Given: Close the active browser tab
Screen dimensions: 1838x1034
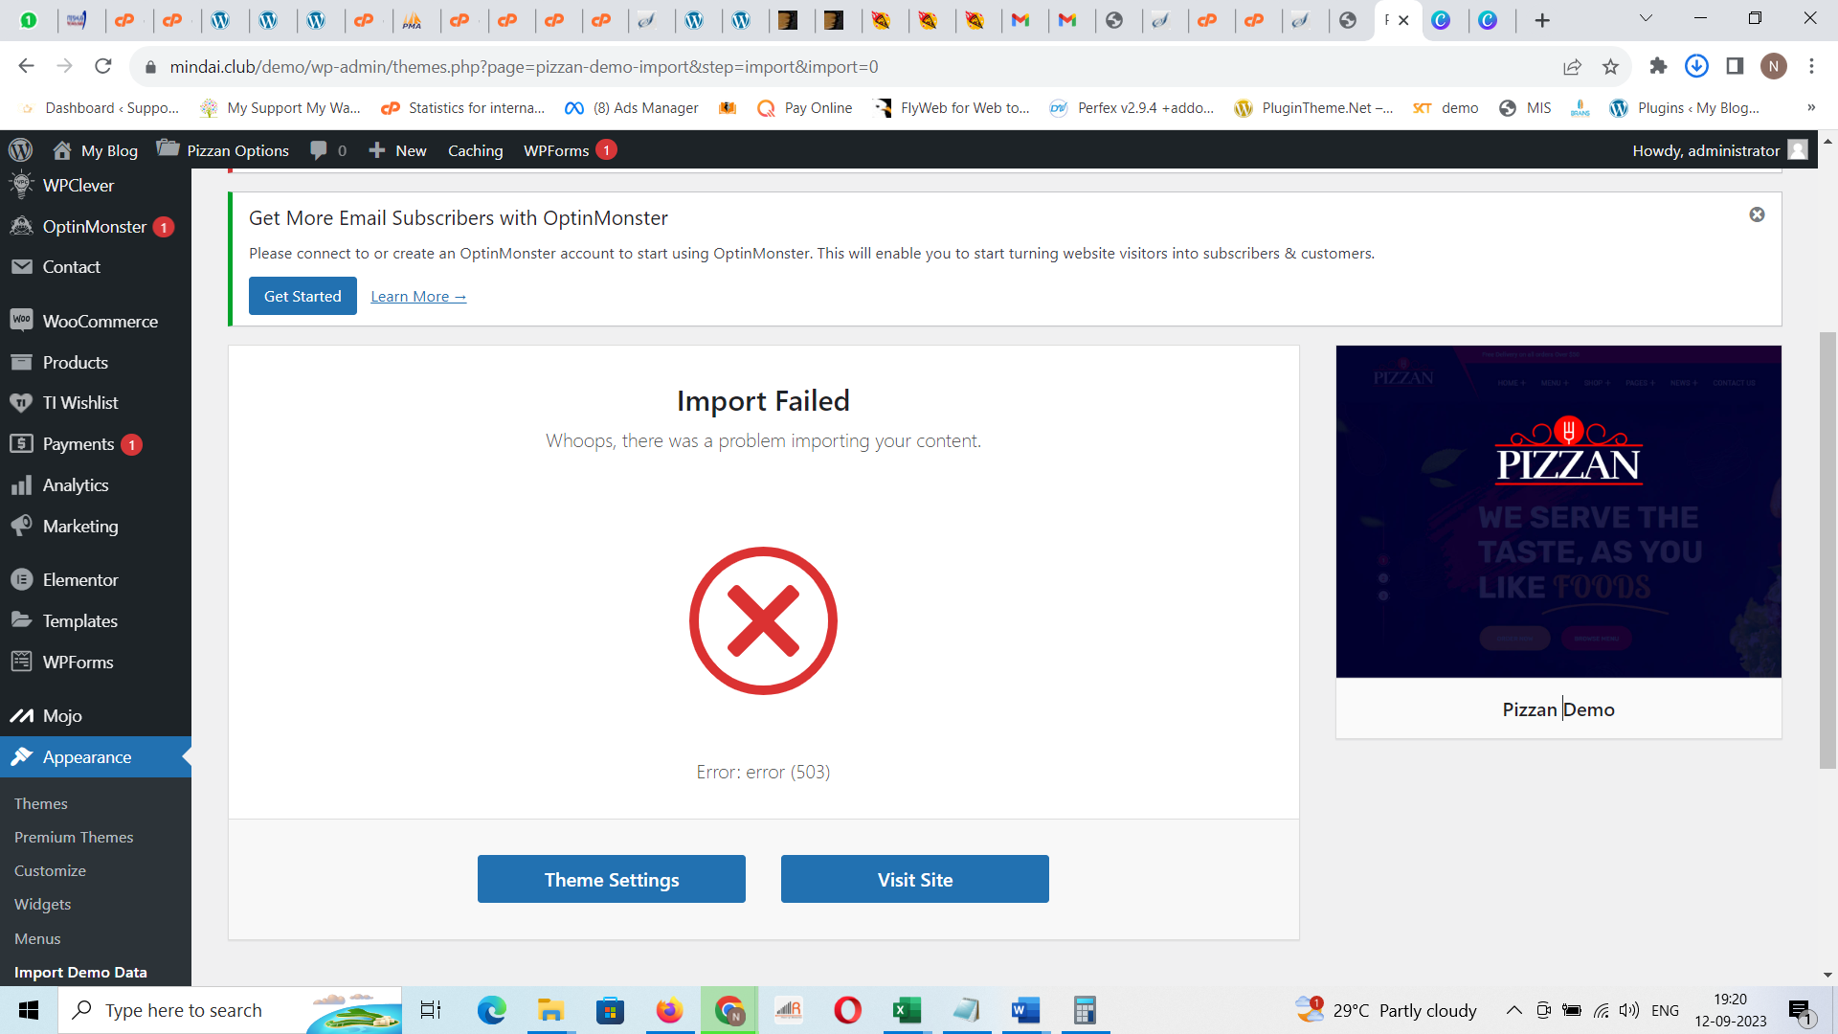Looking at the screenshot, I should [1403, 20].
